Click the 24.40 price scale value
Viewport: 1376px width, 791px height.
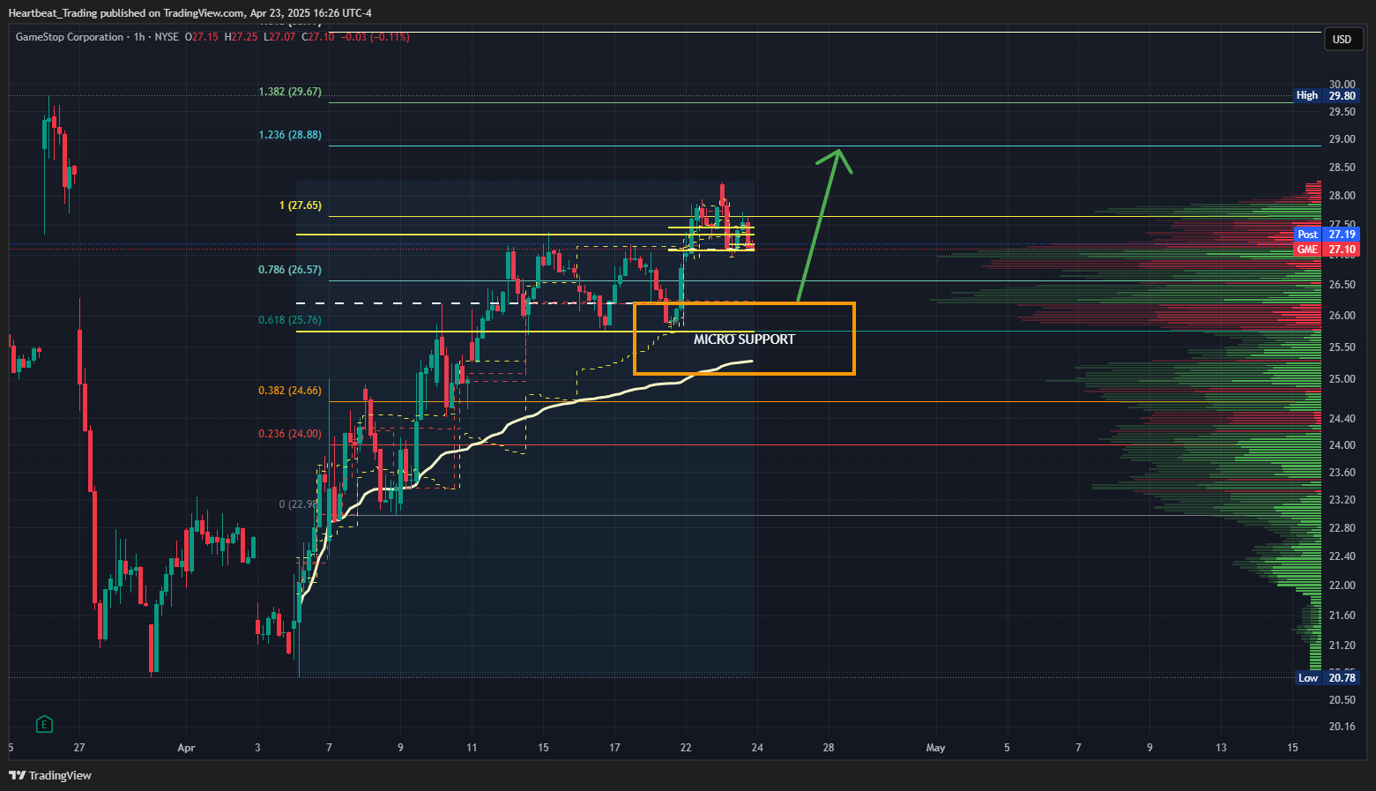[1342, 419]
